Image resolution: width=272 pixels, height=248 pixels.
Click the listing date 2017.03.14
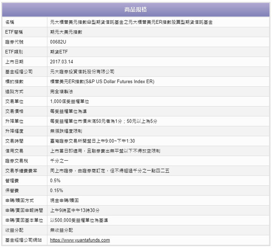coord(62,62)
